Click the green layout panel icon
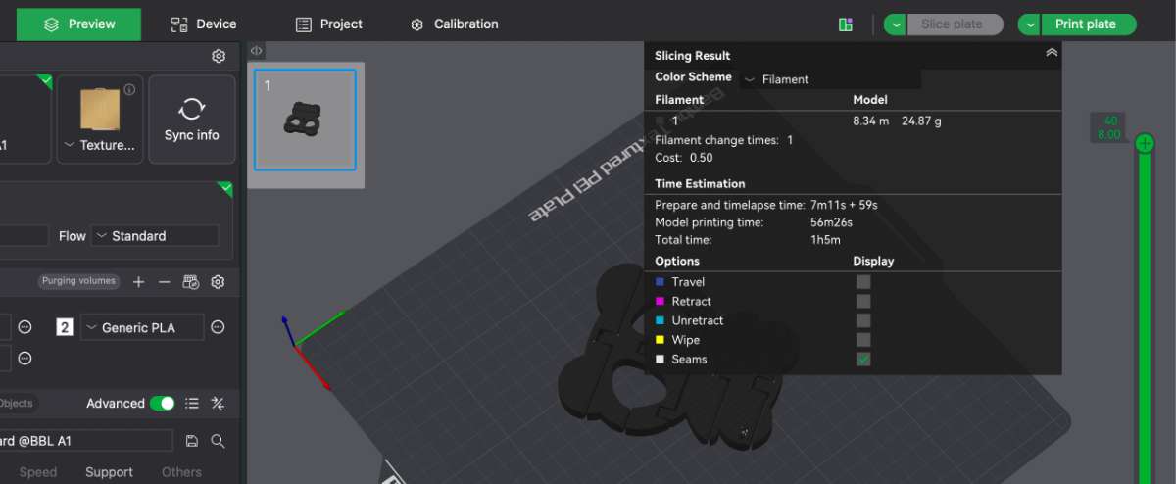Screen dimensions: 1176x484 click(845, 24)
